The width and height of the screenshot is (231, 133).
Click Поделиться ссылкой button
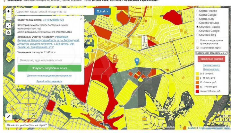click(x=211, y=59)
